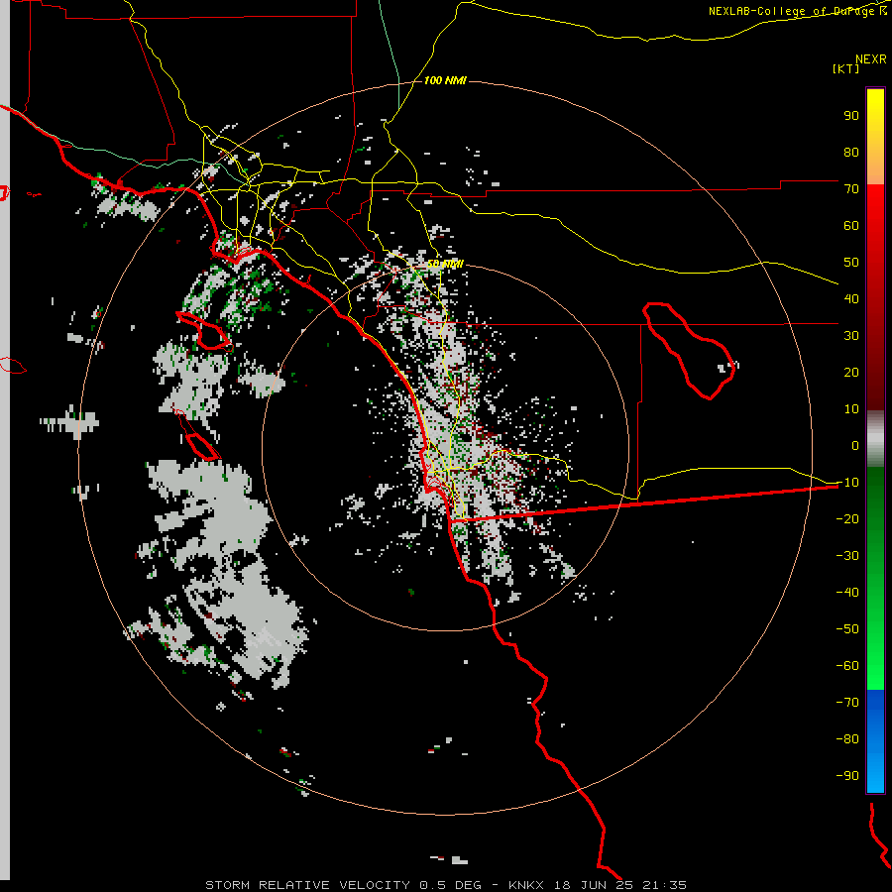Click the -10 value on velocity scale
892x892 pixels.
point(847,483)
